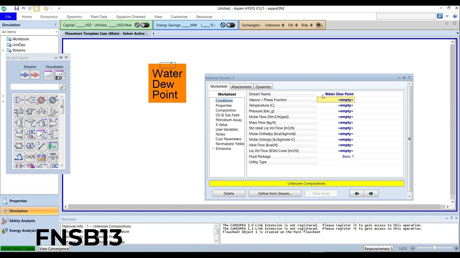Expand the Emissions worksheet item

(x=213, y=149)
